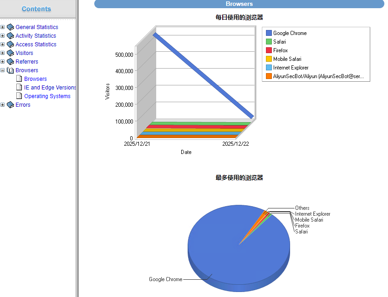Click the page icon beside IE and Edge Versions
Screen dimensions: 388x297
click(19, 87)
